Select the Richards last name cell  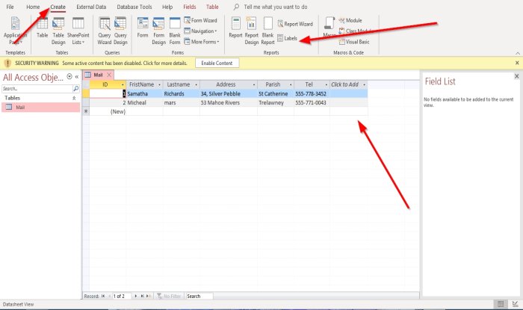(x=182, y=93)
